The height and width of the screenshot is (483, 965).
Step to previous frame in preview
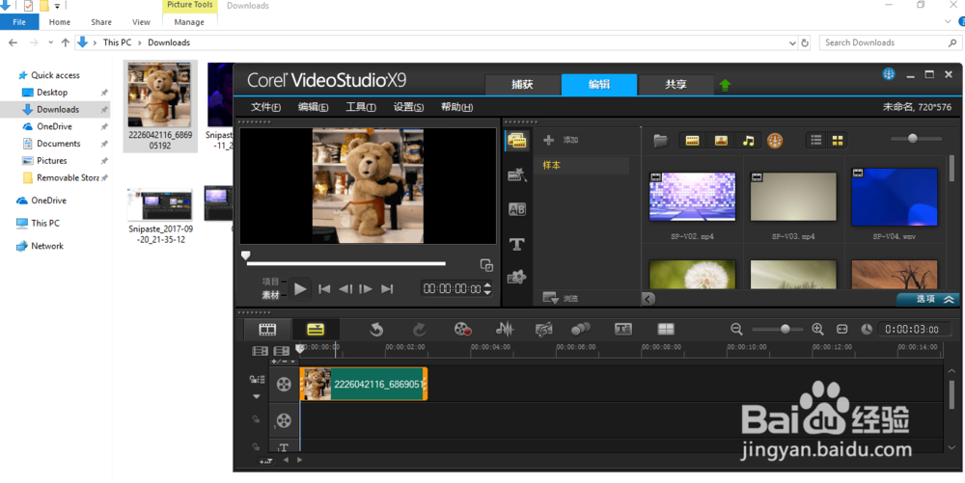tap(345, 289)
